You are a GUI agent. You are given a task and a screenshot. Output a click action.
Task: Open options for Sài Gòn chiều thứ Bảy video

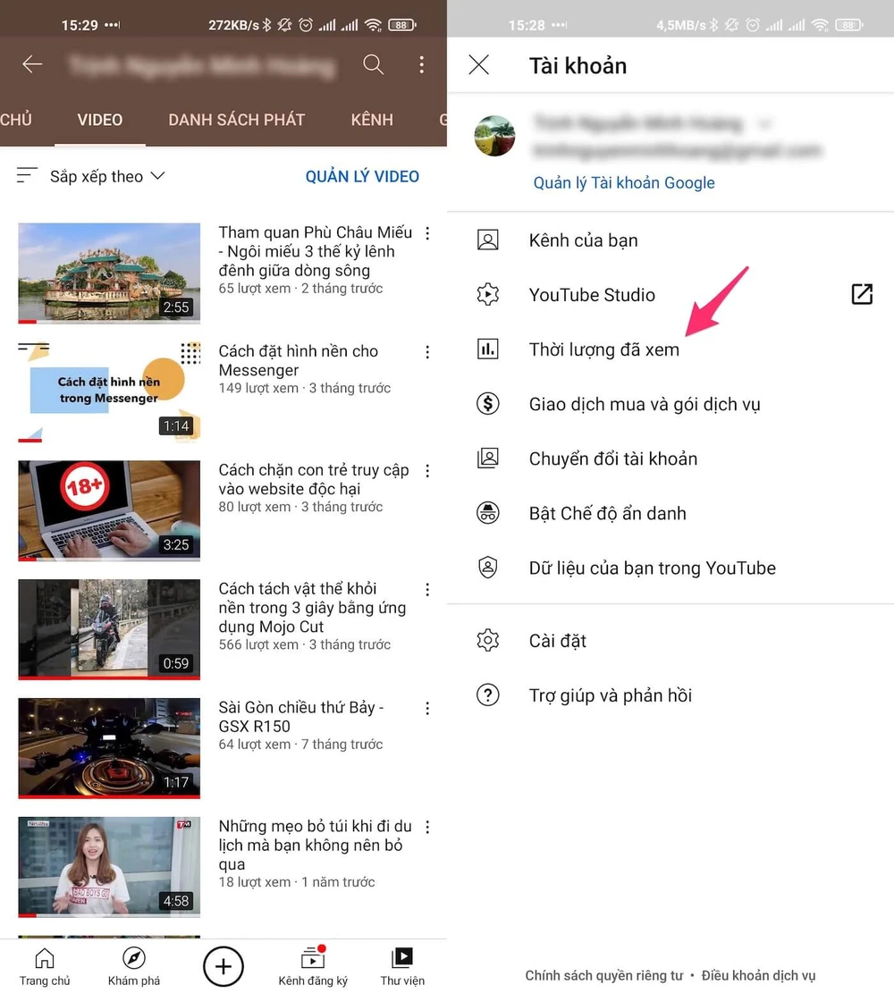click(x=427, y=709)
